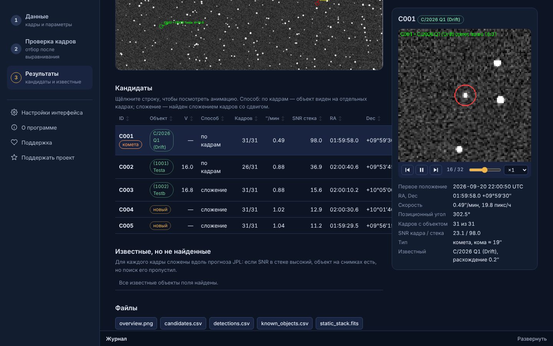Sort candidates by the V magnitude column
553x346 pixels.
(189, 118)
